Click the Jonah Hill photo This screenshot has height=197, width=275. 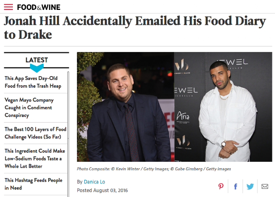tap(125, 107)
